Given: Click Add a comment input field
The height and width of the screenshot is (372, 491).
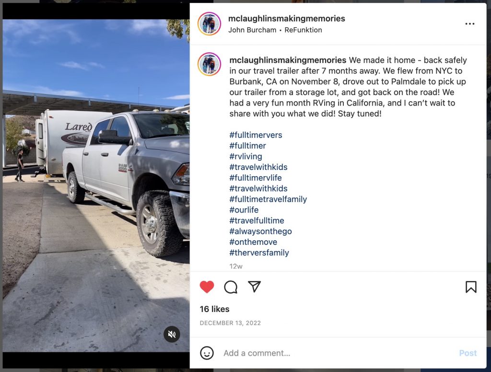Looking at the screenshot, I should point(338,353).
